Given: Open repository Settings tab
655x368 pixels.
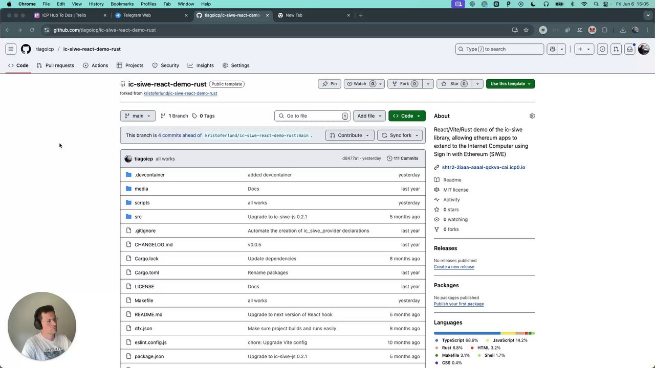Looking at the screenshot, I should [x=236, y=65].
